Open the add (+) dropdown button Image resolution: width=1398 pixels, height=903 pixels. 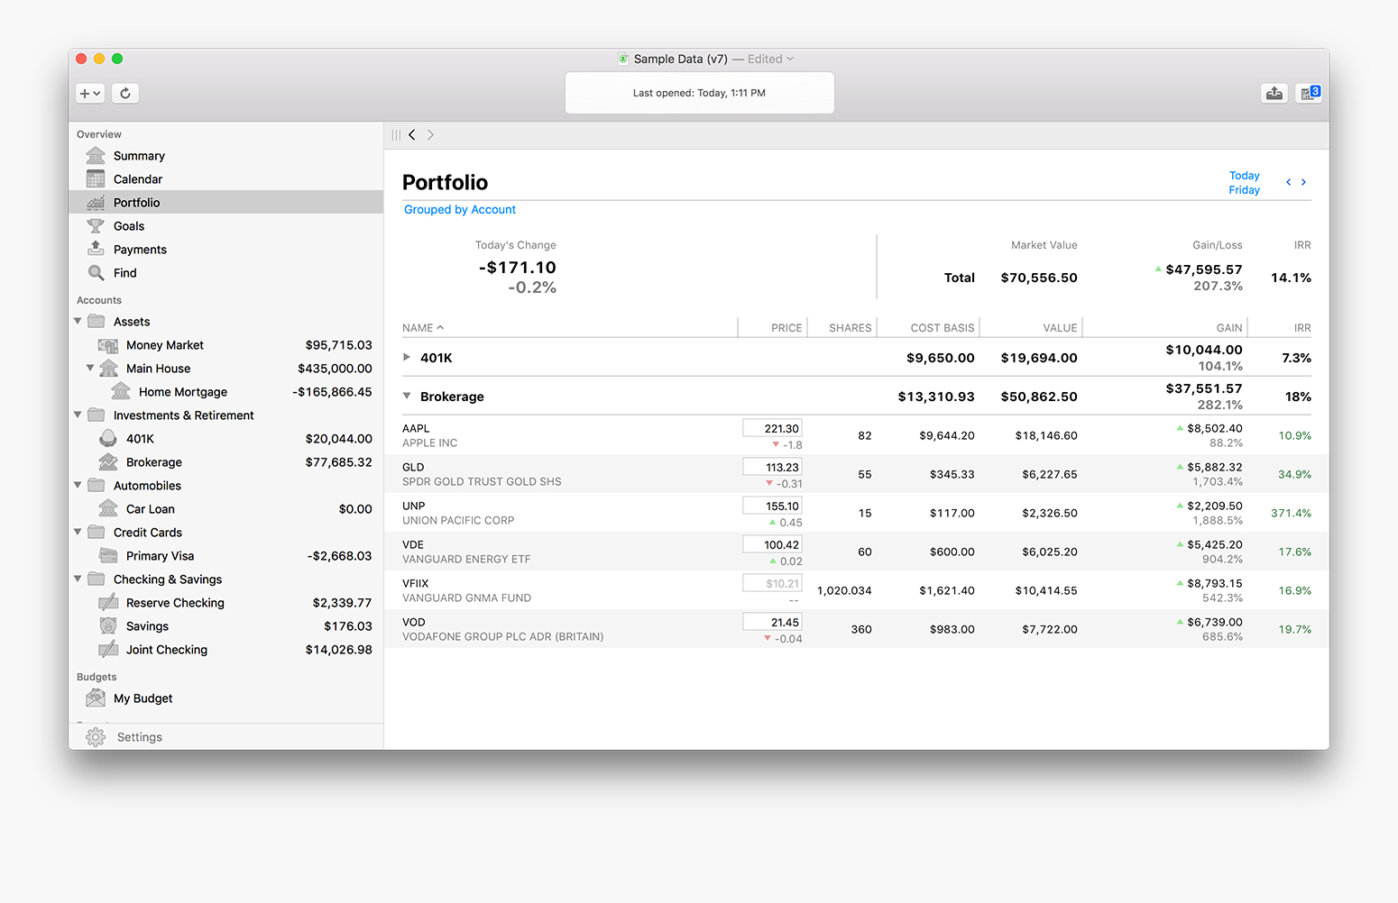pyautogui.click(x=90, y=93)
